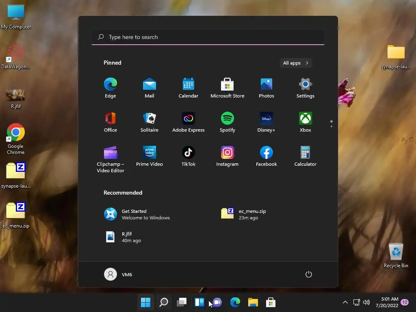416x312 pixels.
Task: Click the network tray icon
Action: pyautogui.click(x=357, y=302)
